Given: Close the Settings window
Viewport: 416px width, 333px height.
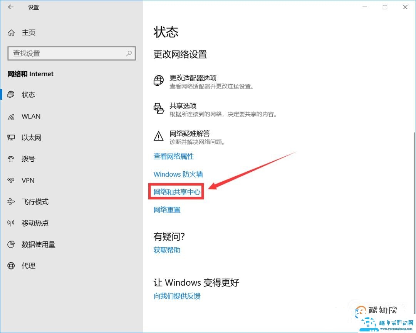Looking at the screenshot, I should tap(405, 7).
